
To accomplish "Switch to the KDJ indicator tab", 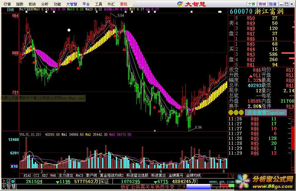I will [45, 175].
